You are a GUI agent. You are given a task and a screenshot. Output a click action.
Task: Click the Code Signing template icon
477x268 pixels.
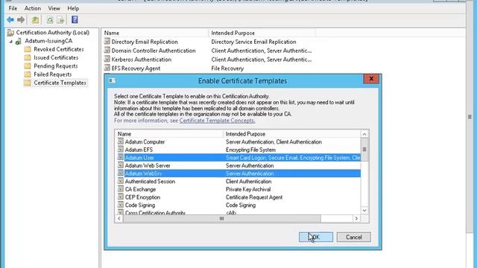(121, 205)
